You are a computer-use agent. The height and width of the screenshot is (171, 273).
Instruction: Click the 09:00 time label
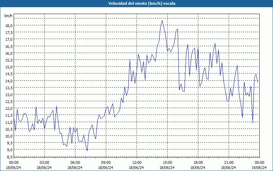[x=106, y=163]
